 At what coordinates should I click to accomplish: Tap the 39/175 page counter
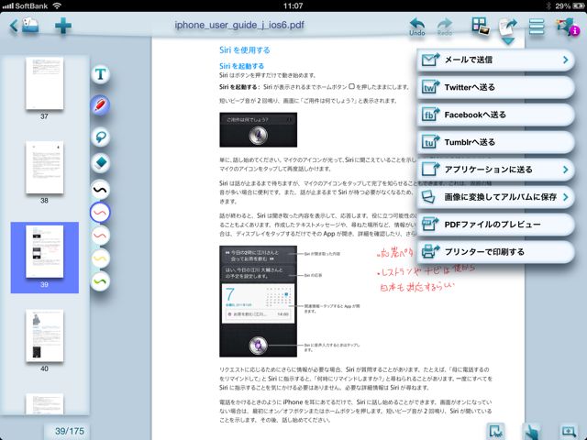click(x=70, y=432)
